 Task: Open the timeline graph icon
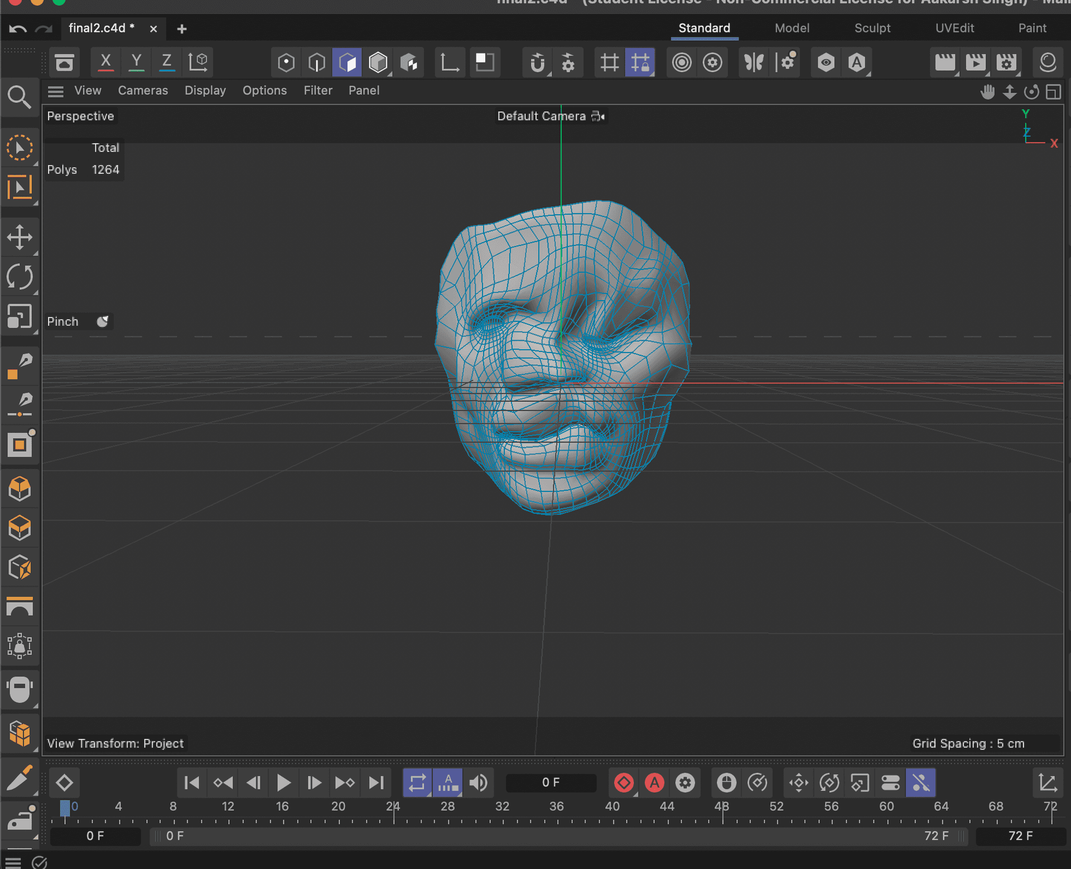tap(1048, 783)
